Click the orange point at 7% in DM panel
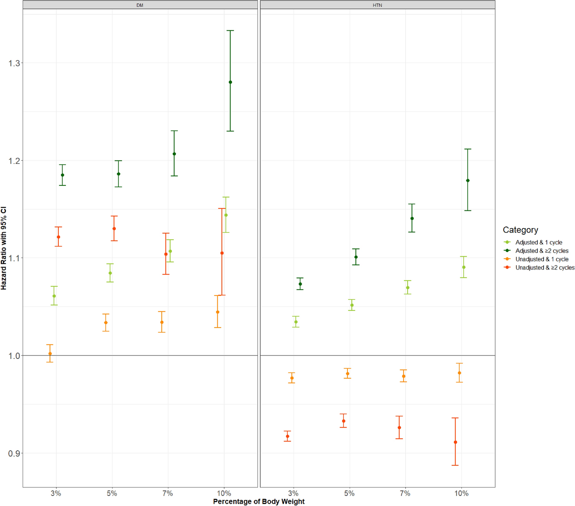 (162, 322)
